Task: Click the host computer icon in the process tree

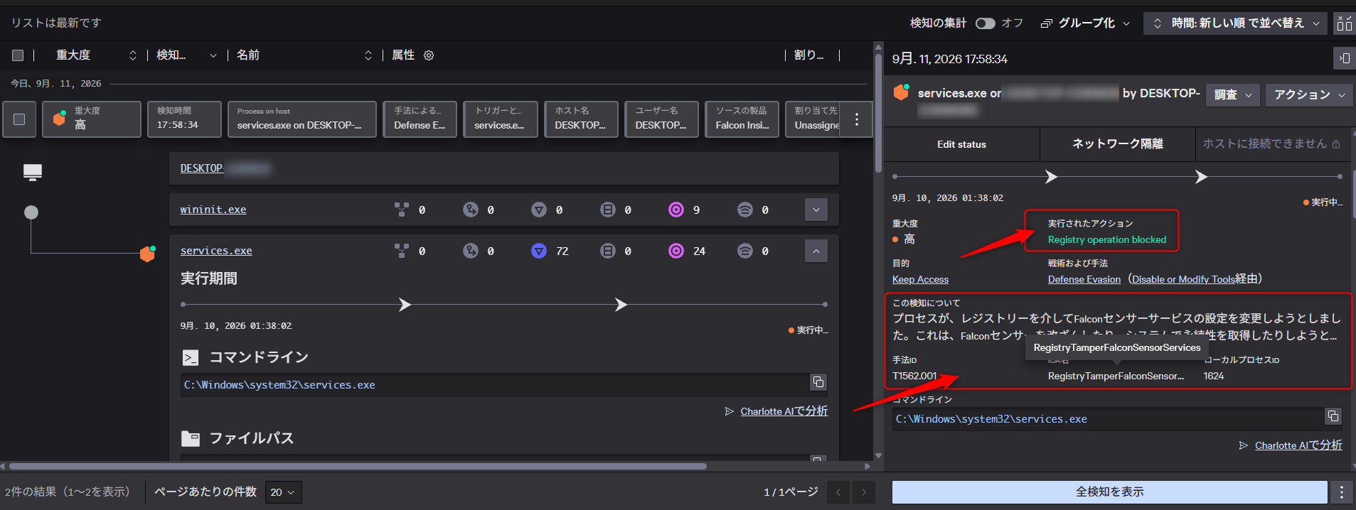Action: coord(33,172)
